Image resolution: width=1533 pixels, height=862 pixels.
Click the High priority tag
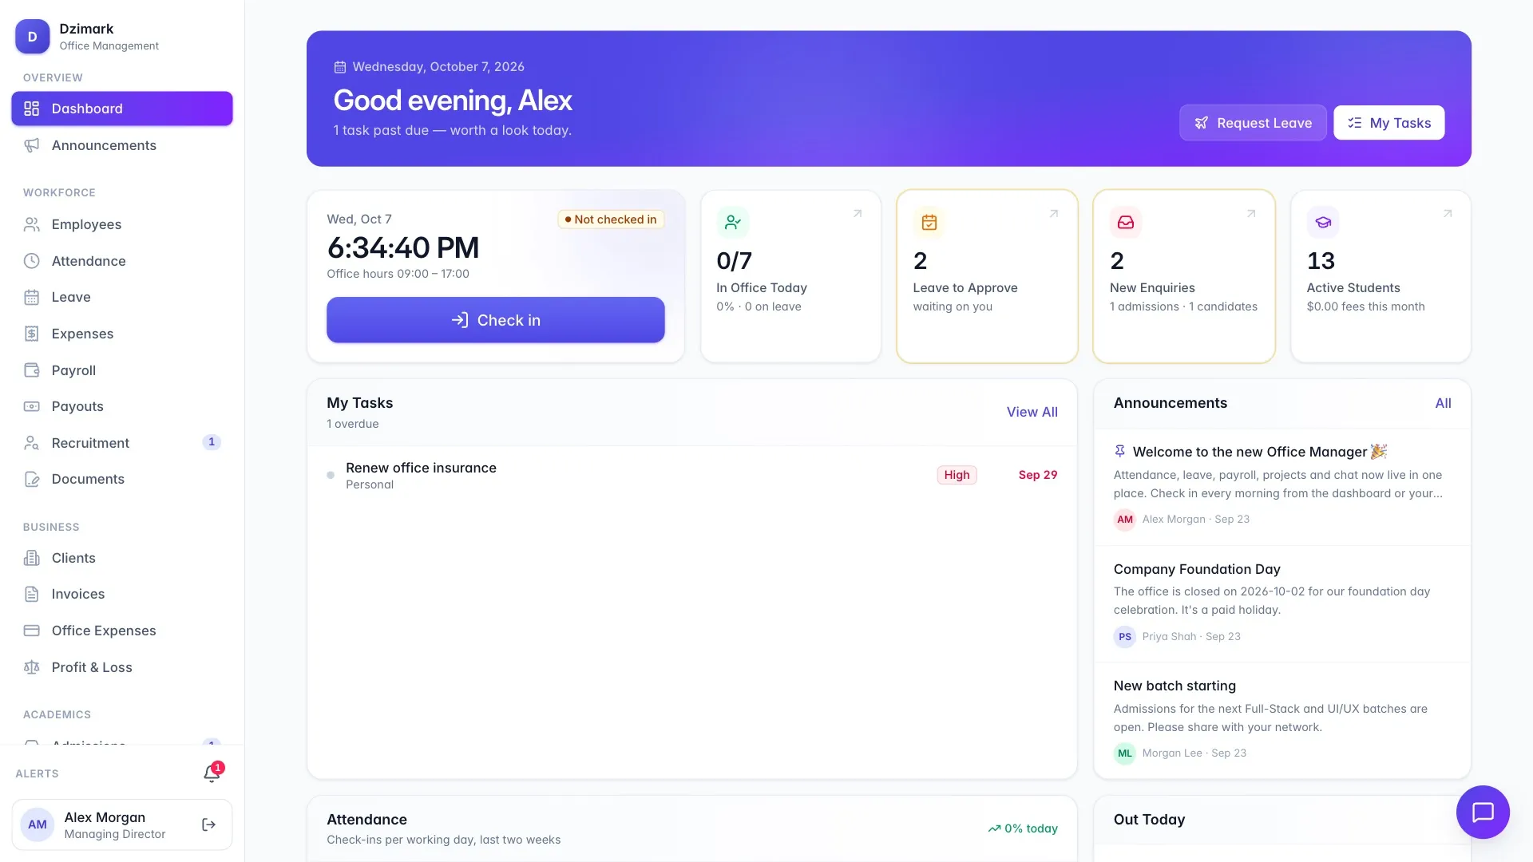pos(957,475)
